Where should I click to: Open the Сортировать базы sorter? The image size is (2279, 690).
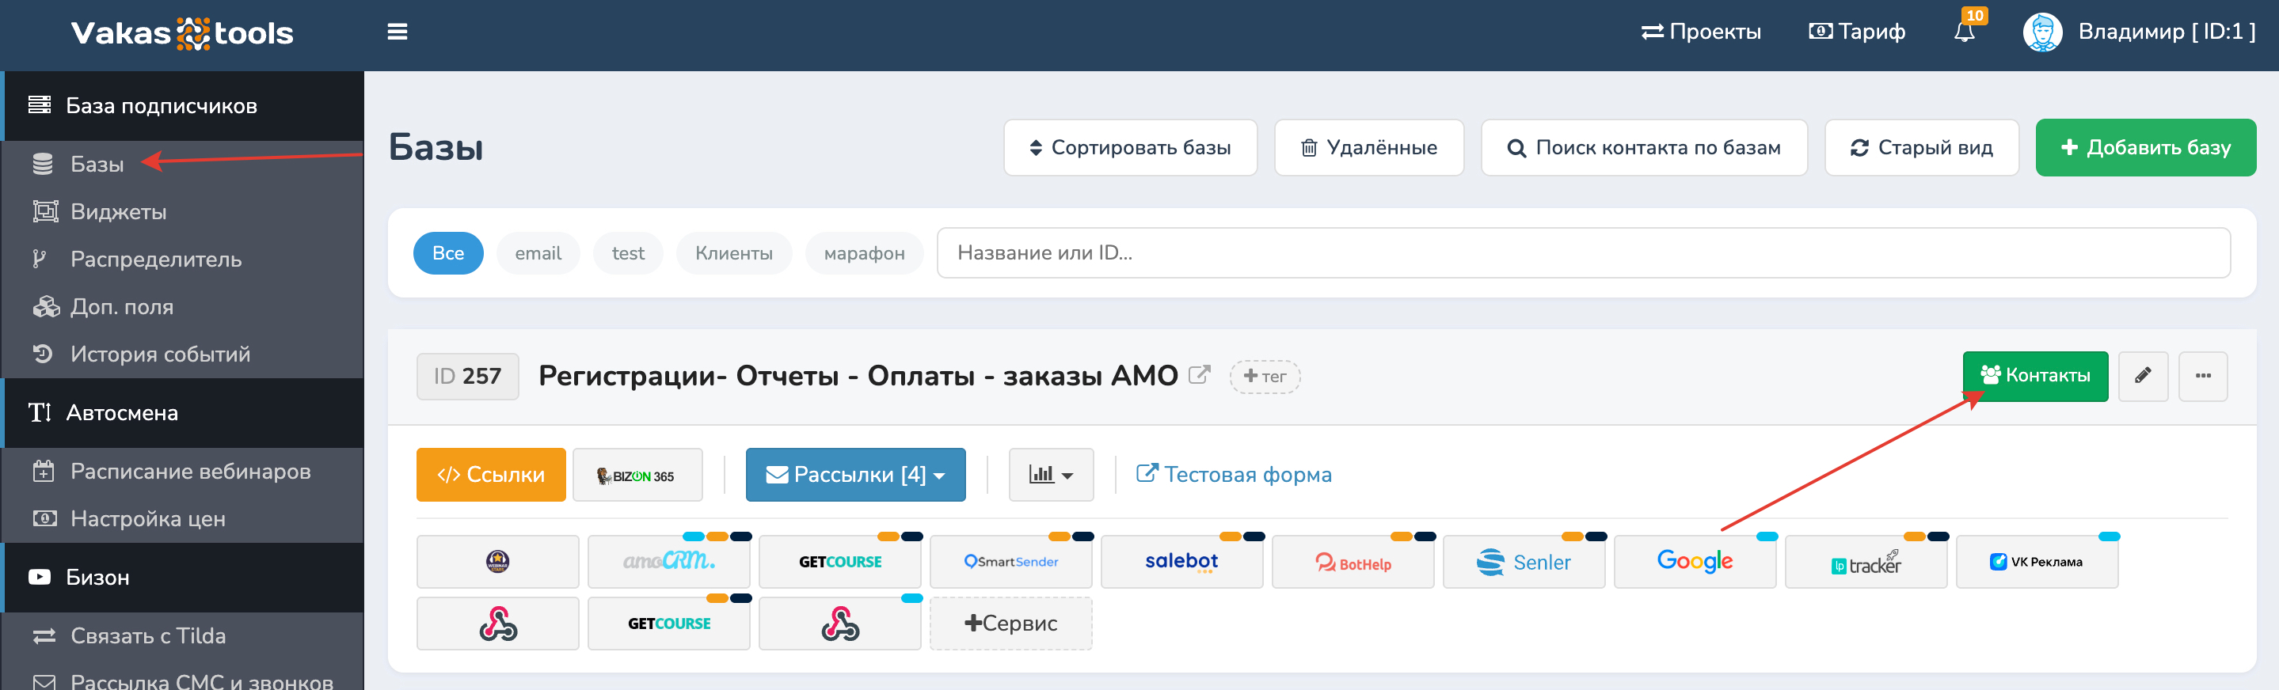[x=1130, y=148]
